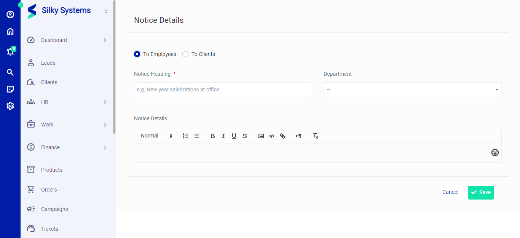Open the emoji picker in the editor
The image size is (520, 238).
pos(495,152)
